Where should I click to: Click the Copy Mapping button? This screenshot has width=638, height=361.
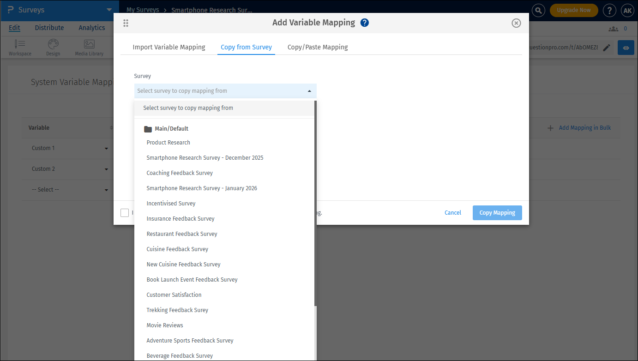point(497,212)
